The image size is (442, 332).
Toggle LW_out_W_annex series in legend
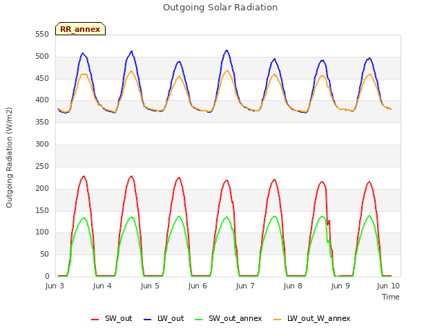click(x=312, y=318)
